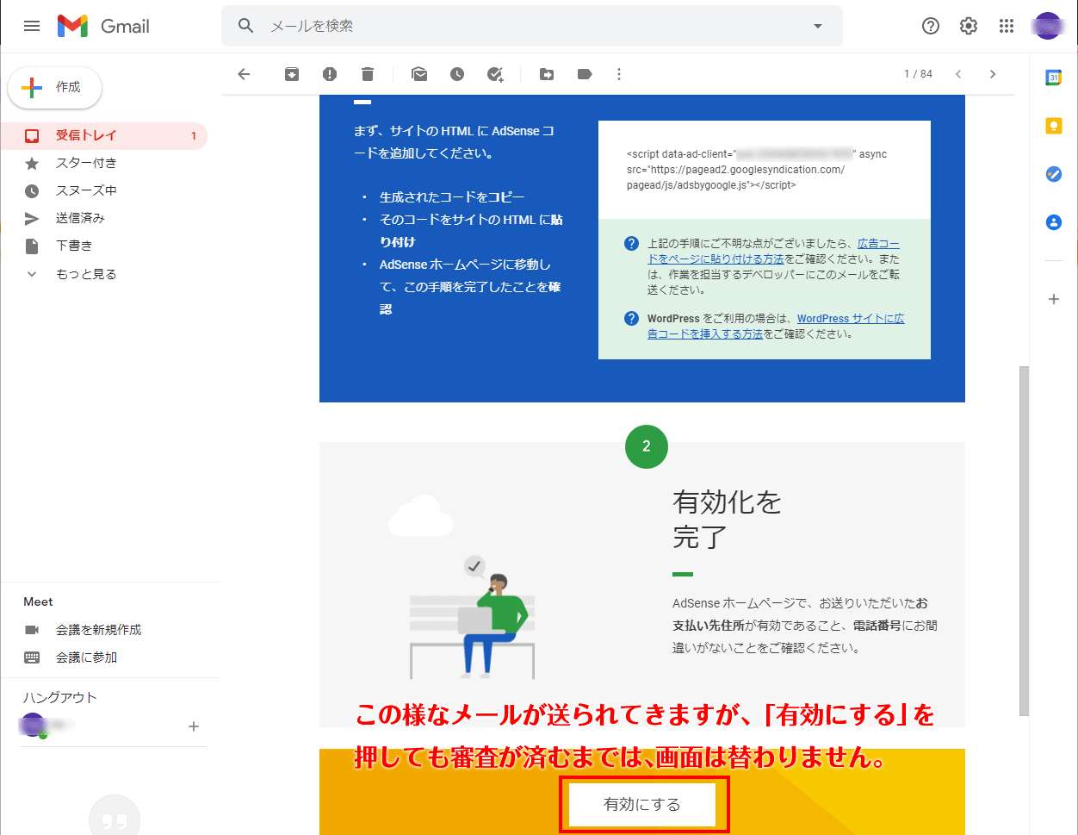1078x835 pixels.
Task: Click the 有効にする button
Action: pyautogui.click(x=642, y=805)
